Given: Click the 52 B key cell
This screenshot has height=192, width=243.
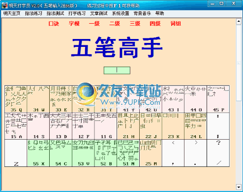Looking at the screenshot, I should pos(106,153).
